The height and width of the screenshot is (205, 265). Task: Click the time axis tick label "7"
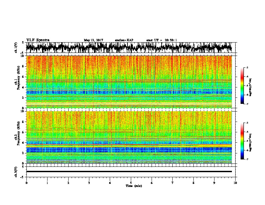point(173,183)
